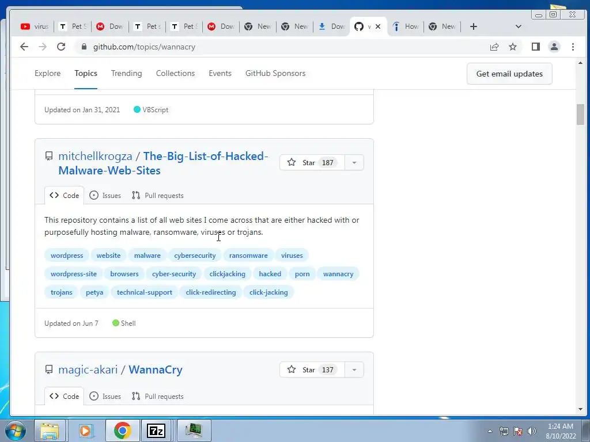Click Code tab of mitchellkrogza repo
Image resolution: width=590 pixels, height=442 pixels.
[x=65, y=196]
